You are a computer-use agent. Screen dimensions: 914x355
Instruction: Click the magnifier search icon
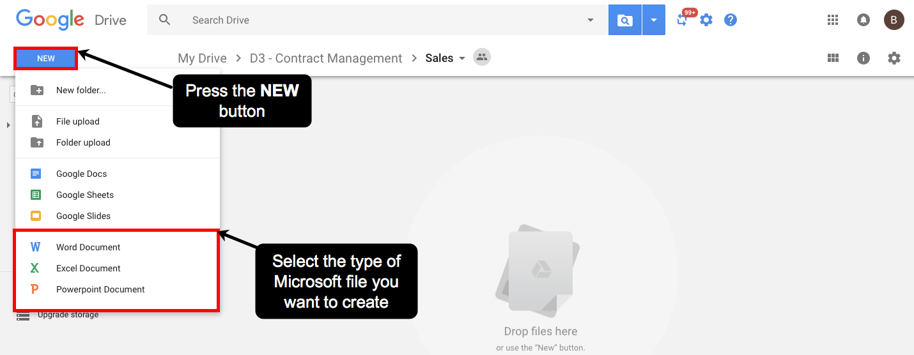tap(165, 20)
